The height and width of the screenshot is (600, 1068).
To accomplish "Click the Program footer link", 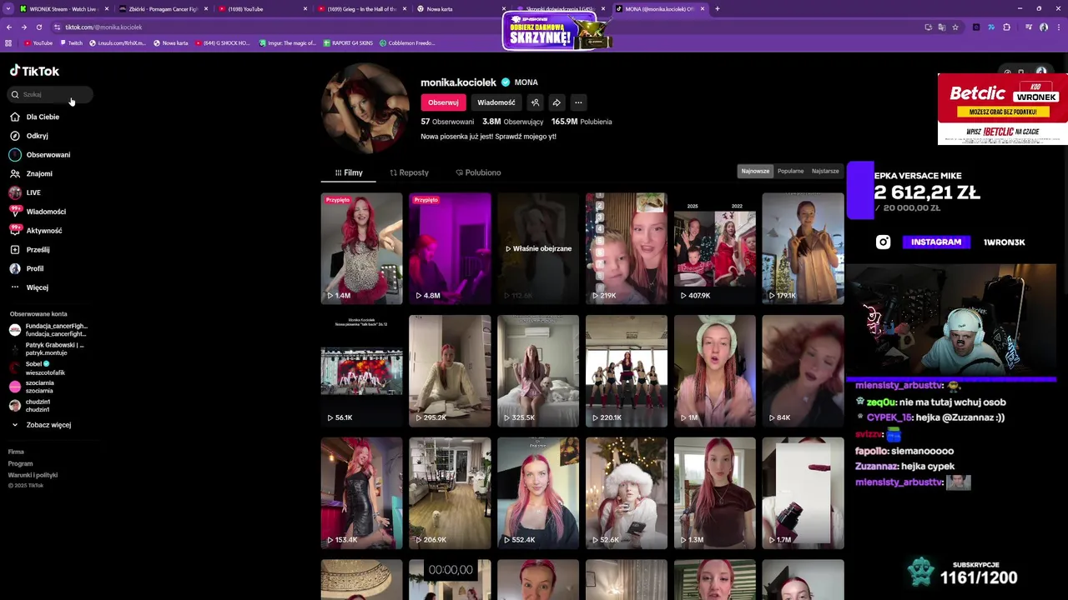I will click(20, 463).
